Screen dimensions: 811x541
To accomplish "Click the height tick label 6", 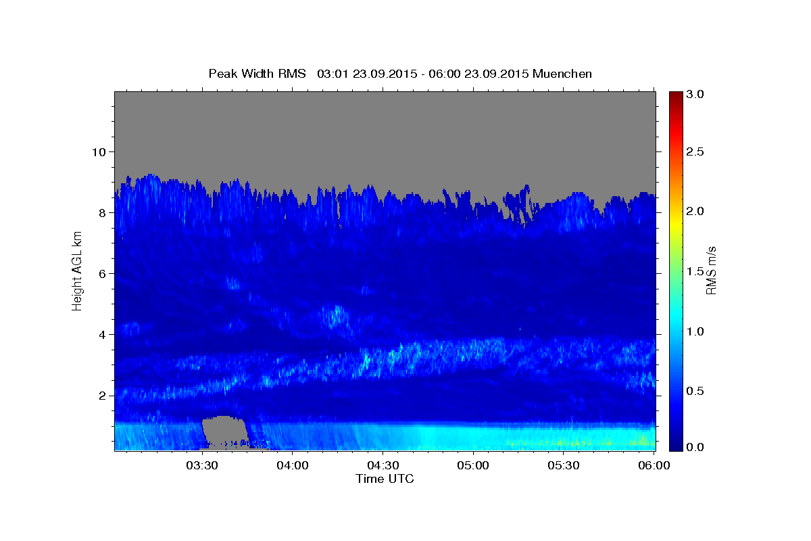I will tap(103, 274).
